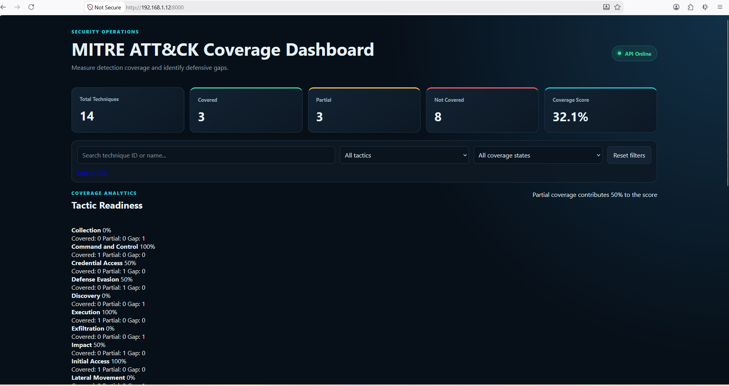Screen dimensions: 729x386
Task: Select the Not Covered card showing 8
Action: [x=482, y=110]
